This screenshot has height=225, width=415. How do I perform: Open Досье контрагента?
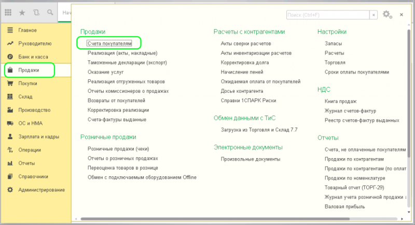(242, 91)
